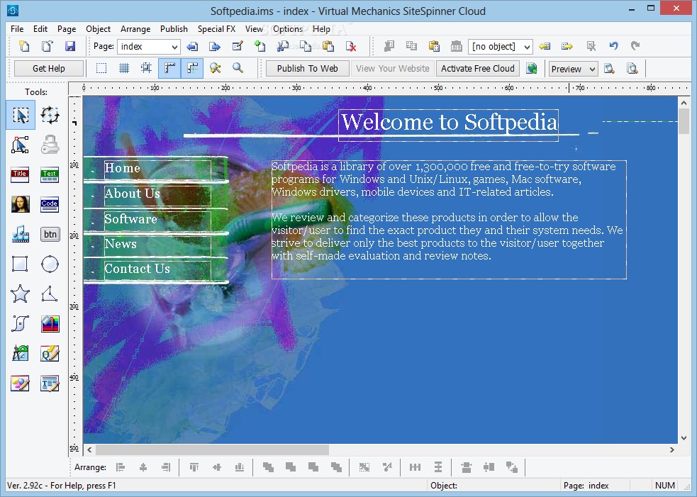Screen dimensions: 697x497
Task: Open the Arrange menu
Action: click(x=135, y=29)
